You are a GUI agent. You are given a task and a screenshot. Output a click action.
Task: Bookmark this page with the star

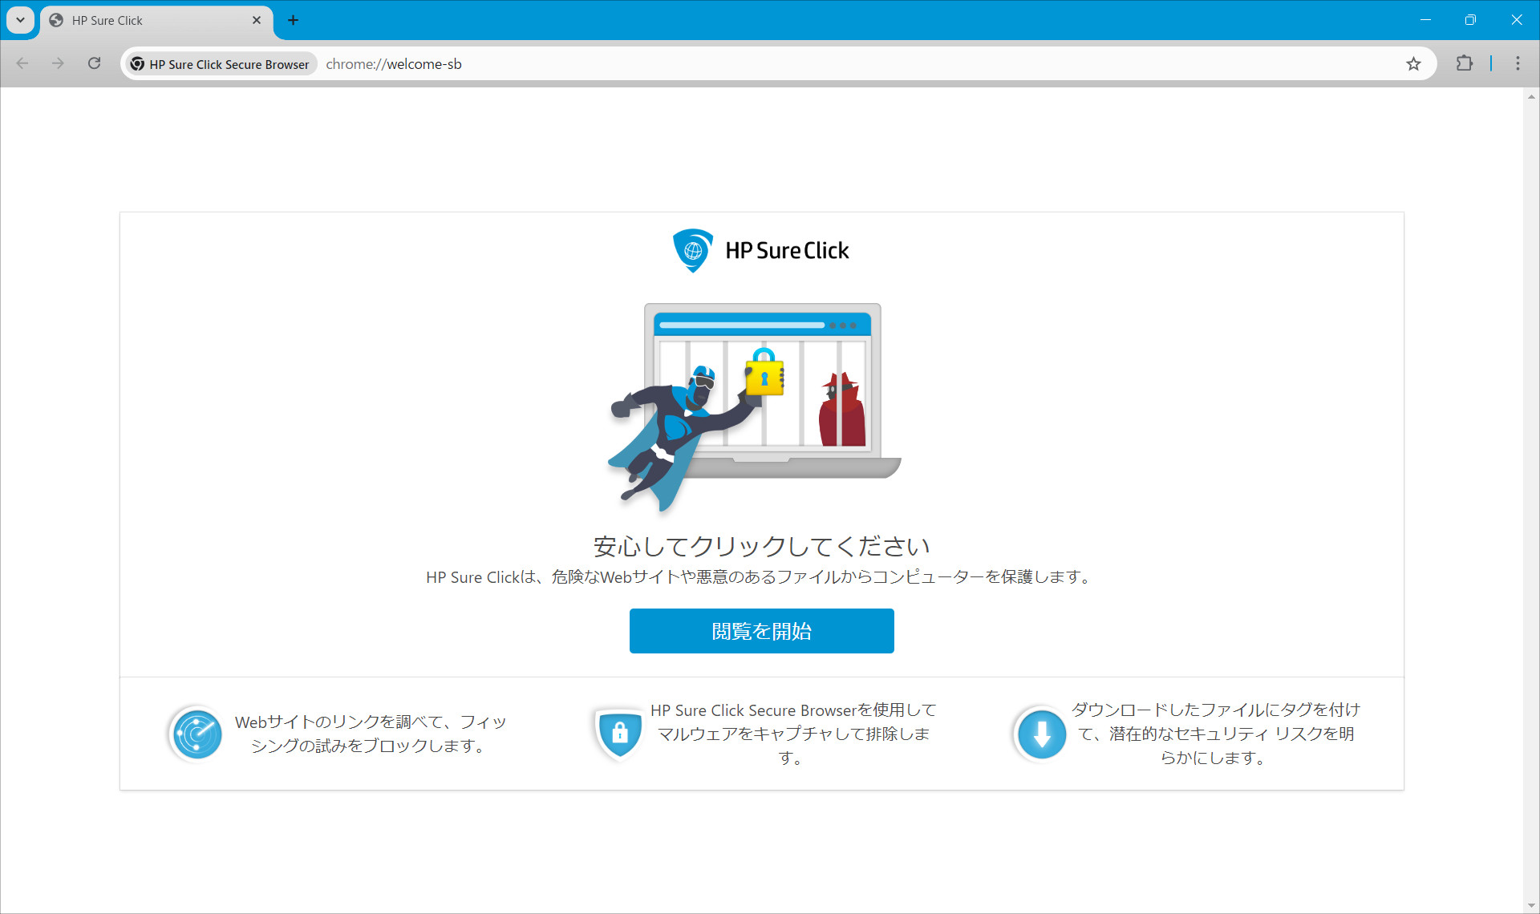1413,63
